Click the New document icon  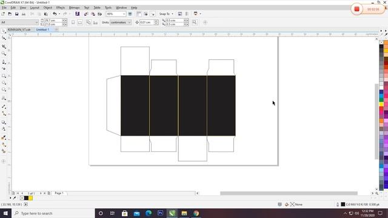coord(3,14)
